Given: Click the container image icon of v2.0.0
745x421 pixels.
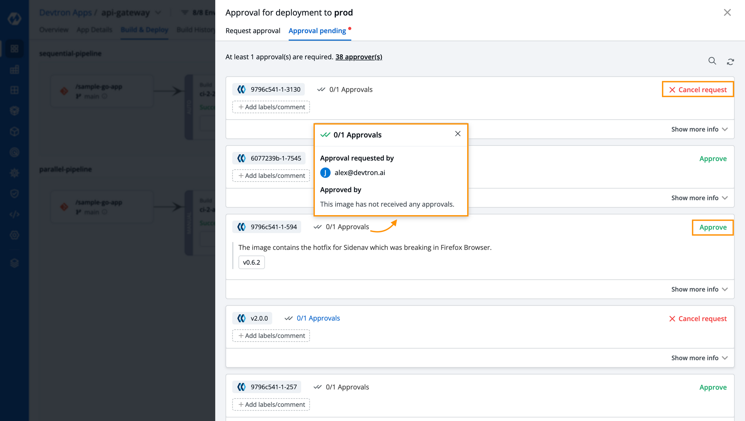Looking at the screenshot, I should click(x=242, y=318).
